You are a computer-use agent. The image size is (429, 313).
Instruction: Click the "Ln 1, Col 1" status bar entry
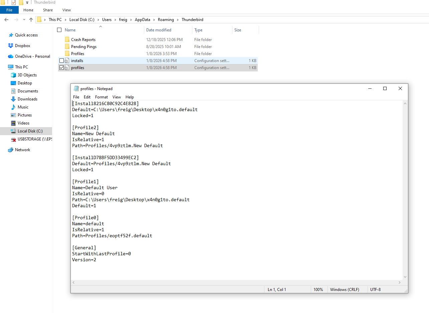[277, 290]
